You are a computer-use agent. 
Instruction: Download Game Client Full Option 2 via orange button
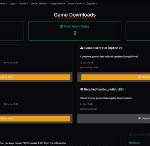(x=116, y=77)
